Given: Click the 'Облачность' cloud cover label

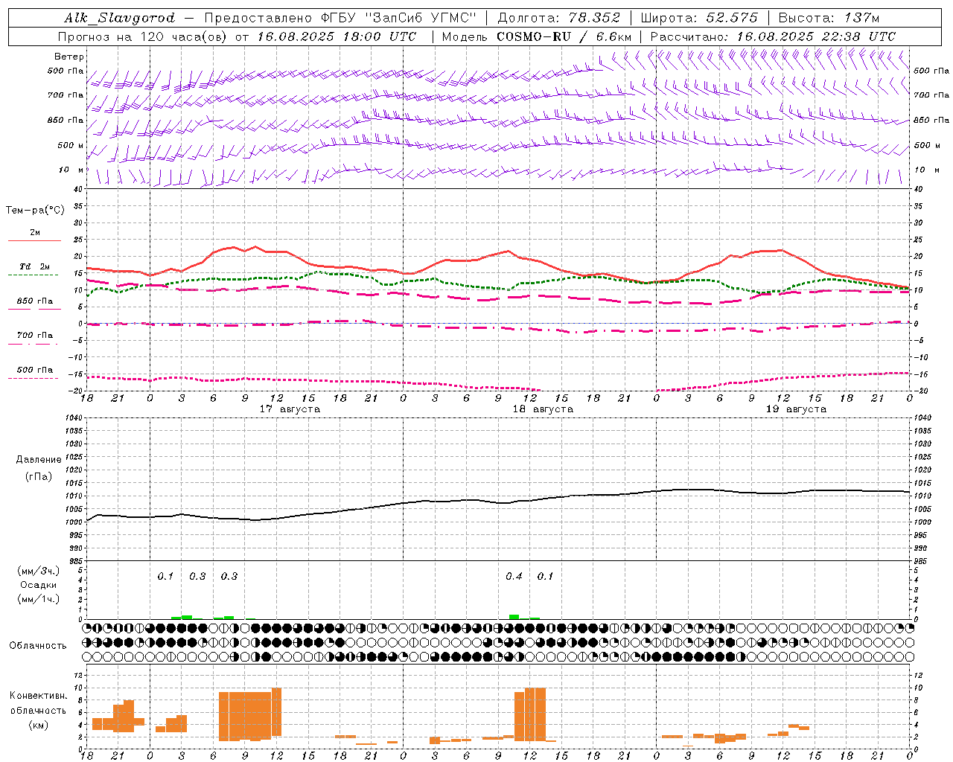Looking at the screenshot, I should 38,645.
